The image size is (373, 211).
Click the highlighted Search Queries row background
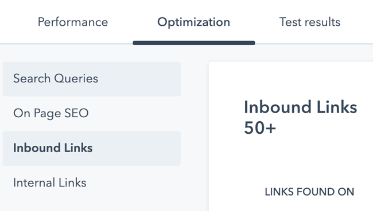click(x=92, y=79)
